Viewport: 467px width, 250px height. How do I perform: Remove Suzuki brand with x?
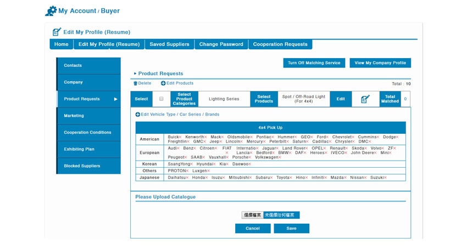[385, 178]
